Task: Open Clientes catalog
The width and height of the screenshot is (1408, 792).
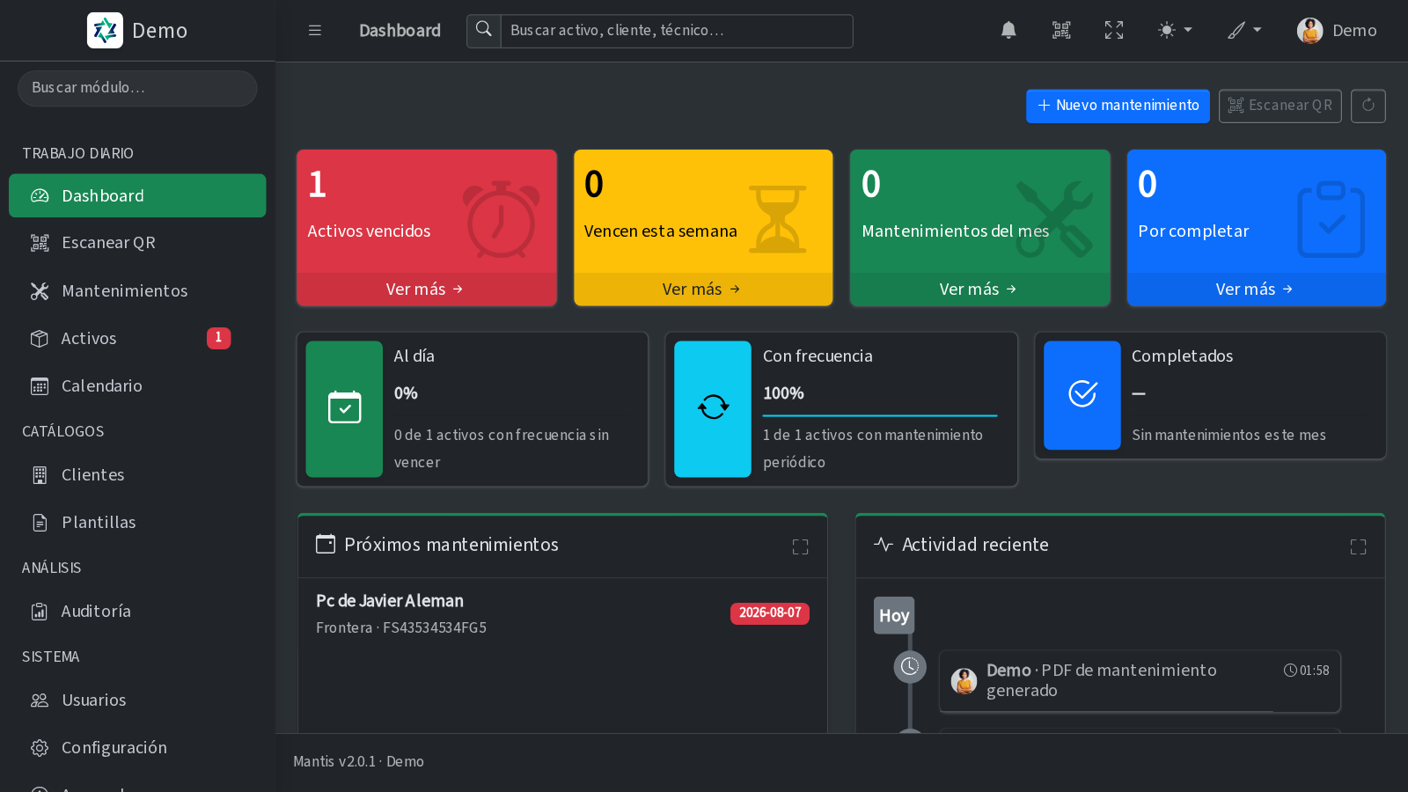Action: click(137, 475)
